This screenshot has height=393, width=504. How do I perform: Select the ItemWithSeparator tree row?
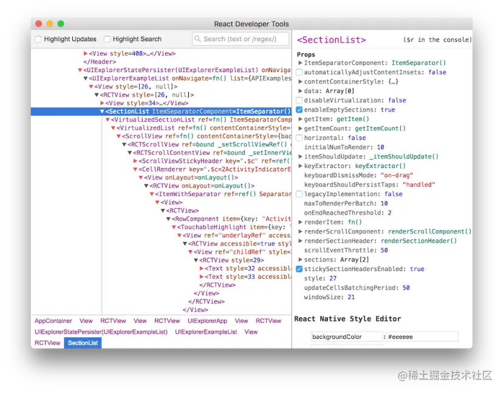click(x=161, y=194)
